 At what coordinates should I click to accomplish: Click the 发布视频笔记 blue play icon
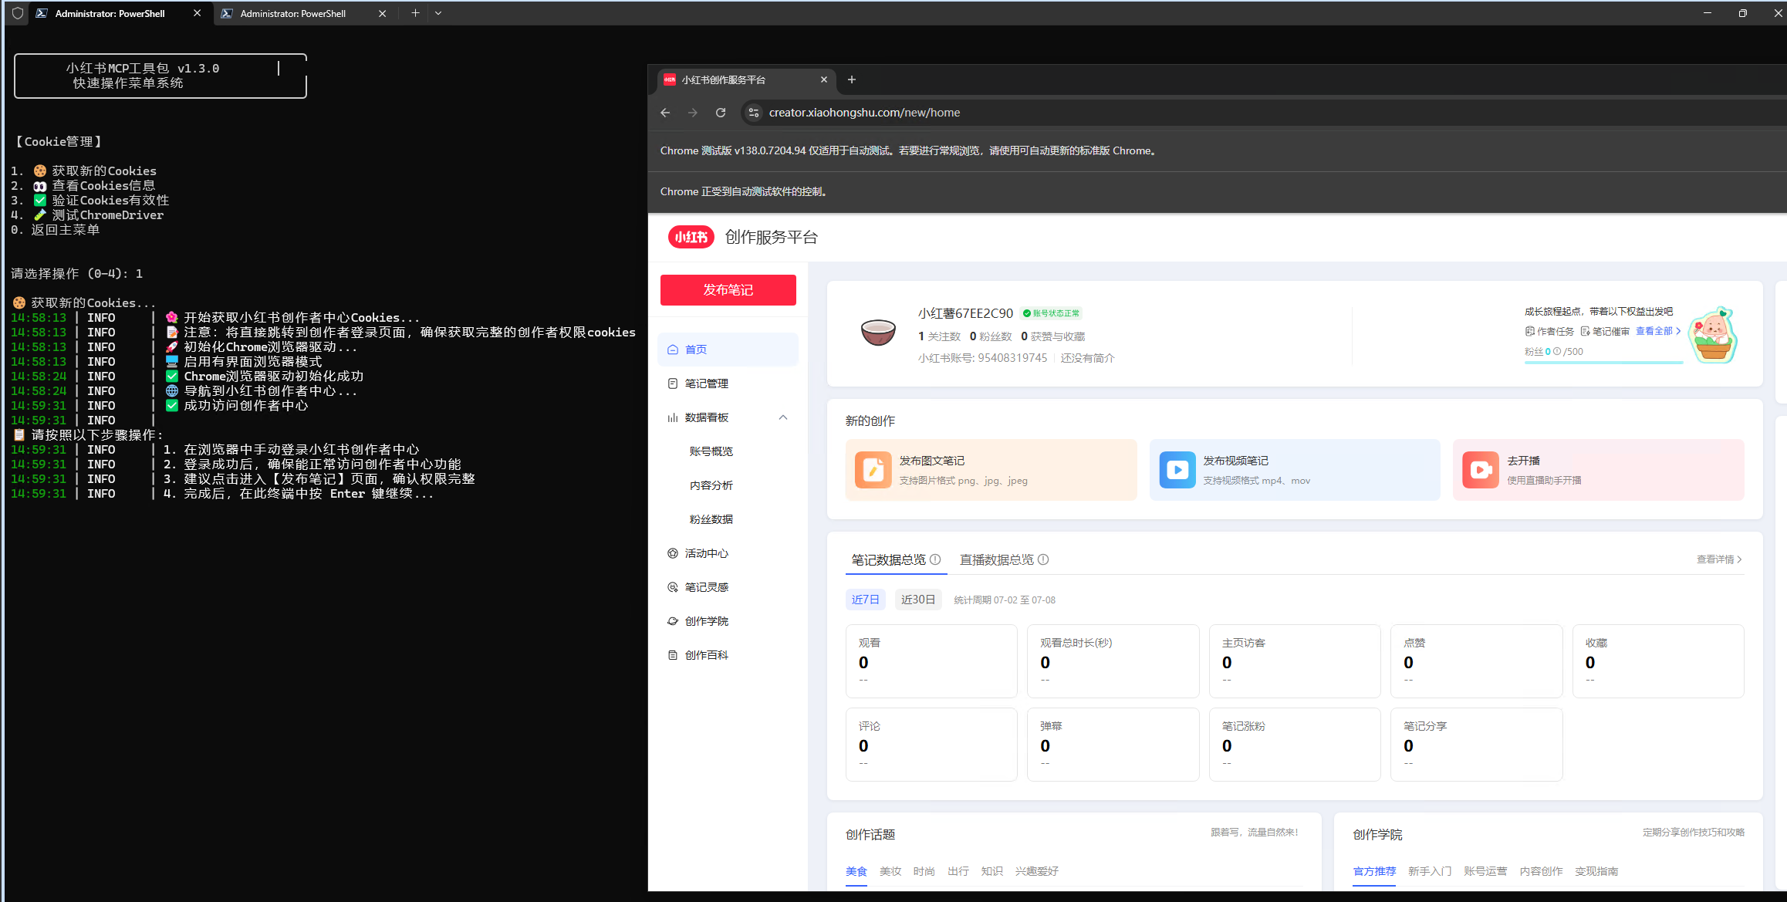pos(1177,470)
